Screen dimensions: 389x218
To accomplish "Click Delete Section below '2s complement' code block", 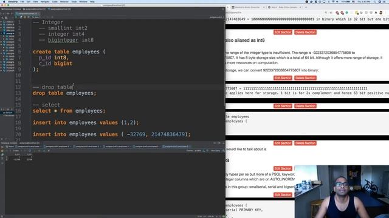I will tap(305, 106).
